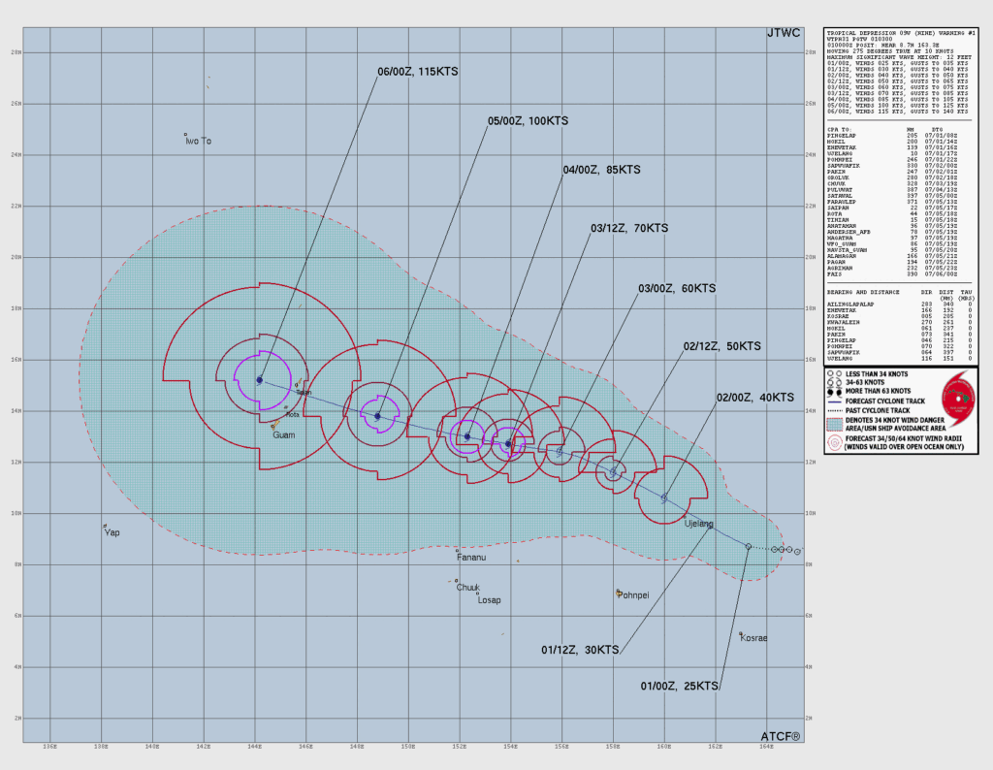Select the "02/00Z, 40KTS" label

pyautogui.click(x=754, y=398)
